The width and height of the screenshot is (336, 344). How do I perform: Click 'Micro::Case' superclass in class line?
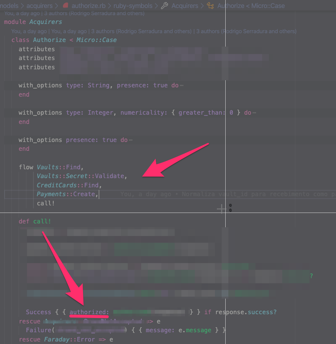[x=96, y=40]
